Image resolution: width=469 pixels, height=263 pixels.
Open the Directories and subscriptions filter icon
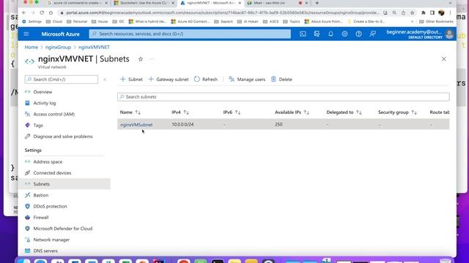coord(317,34)
